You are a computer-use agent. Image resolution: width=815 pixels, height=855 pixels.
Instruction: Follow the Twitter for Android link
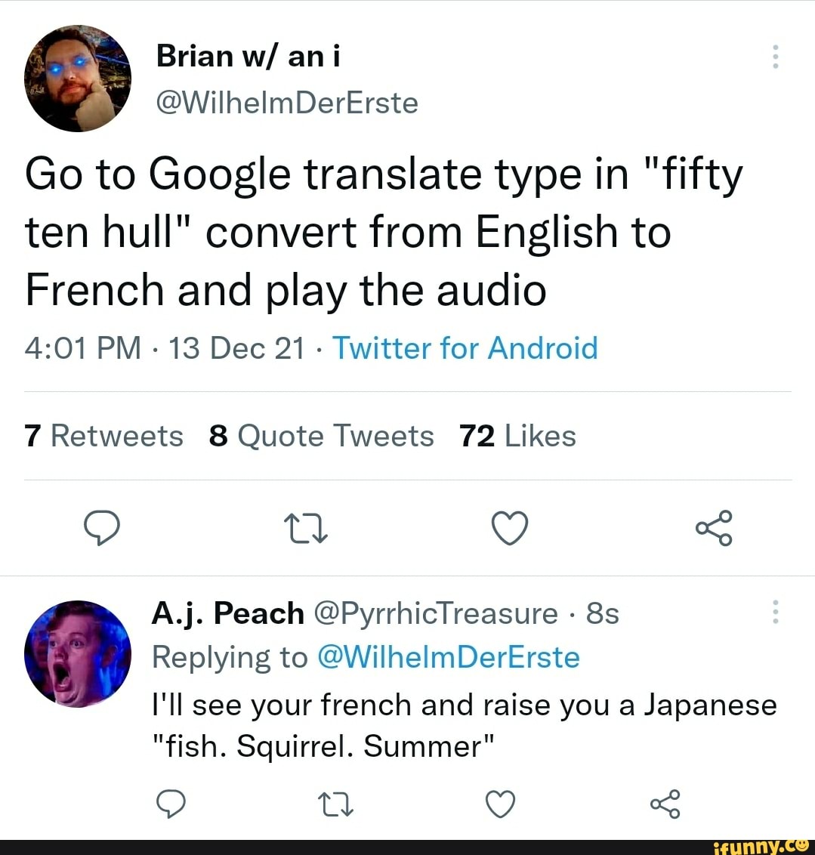[x=466, y=348]
